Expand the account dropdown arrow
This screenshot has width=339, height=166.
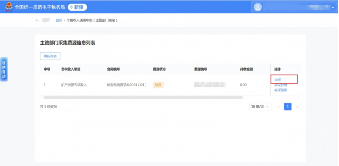pos(333,8)
